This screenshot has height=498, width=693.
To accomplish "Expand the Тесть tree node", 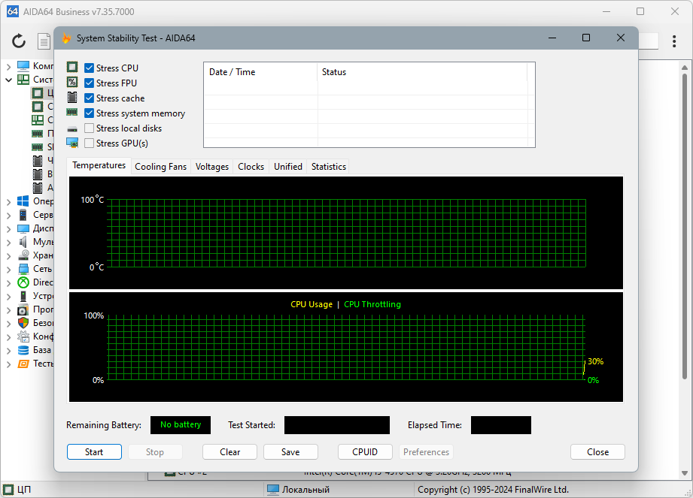I will tap(8, 364).
